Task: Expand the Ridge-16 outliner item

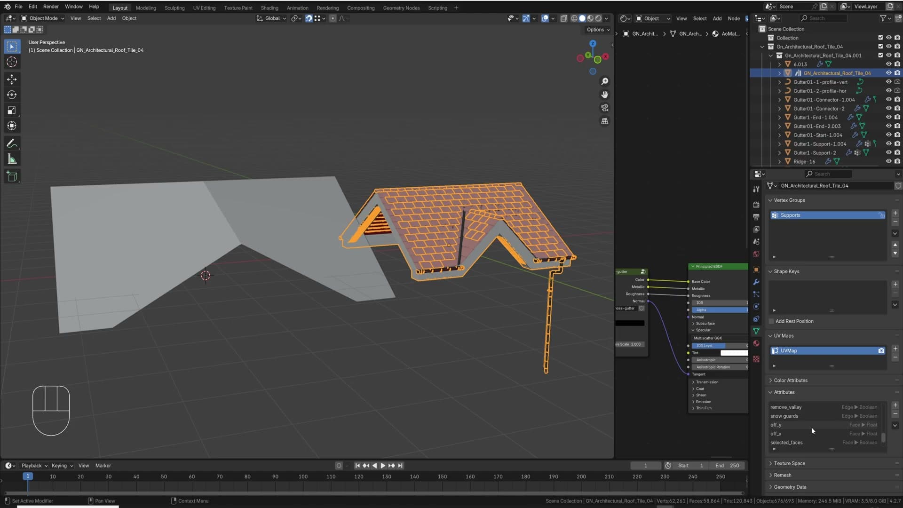Action: click(779, 161)
